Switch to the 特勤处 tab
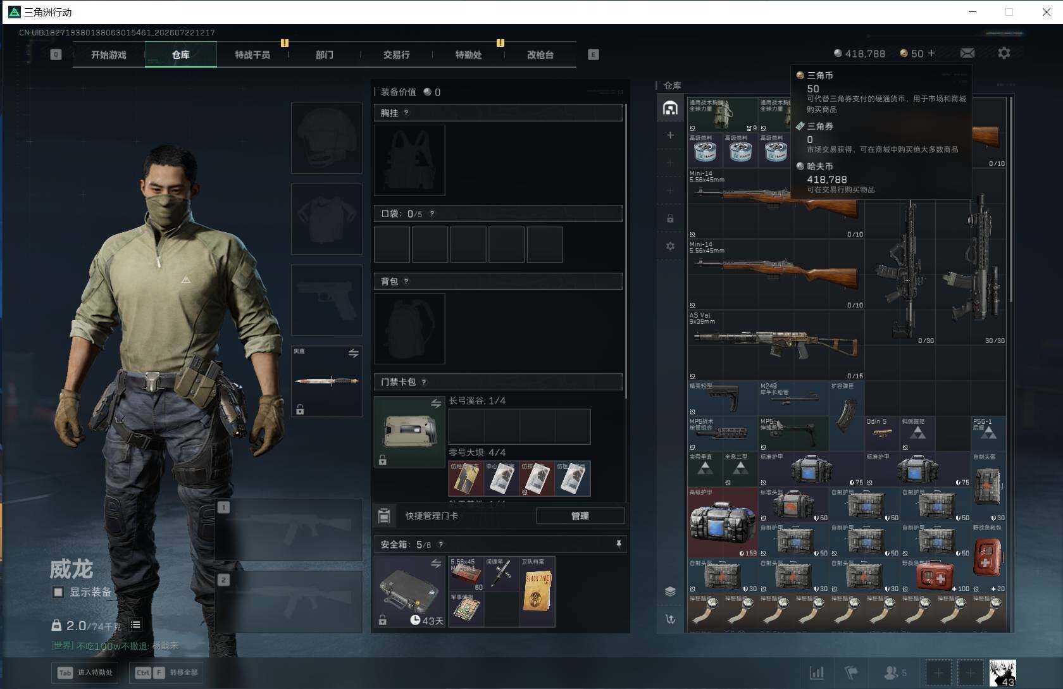Screen dimensions: 1063x689 [469, 55]
